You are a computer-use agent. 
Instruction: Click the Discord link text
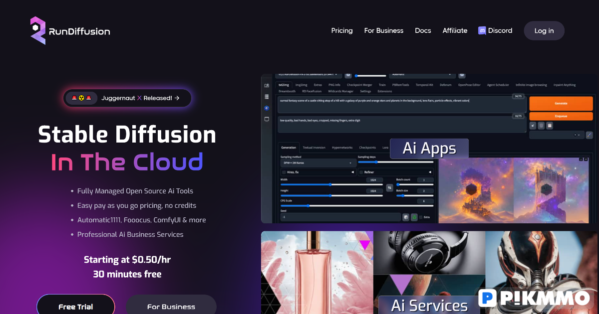coord(500,31)
